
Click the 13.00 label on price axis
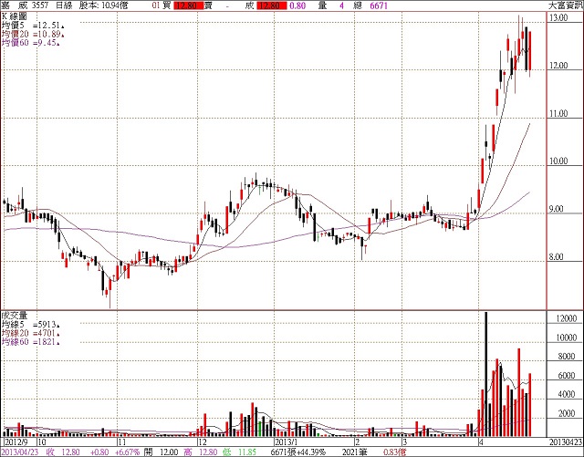(x=560, y=19)
